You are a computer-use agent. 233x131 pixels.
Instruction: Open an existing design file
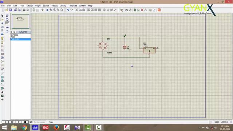click(7, 10)
